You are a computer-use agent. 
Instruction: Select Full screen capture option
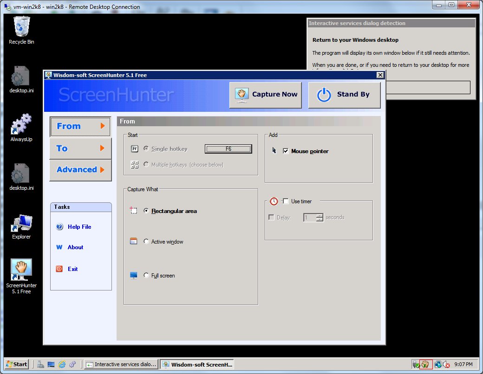click(146, 275)
